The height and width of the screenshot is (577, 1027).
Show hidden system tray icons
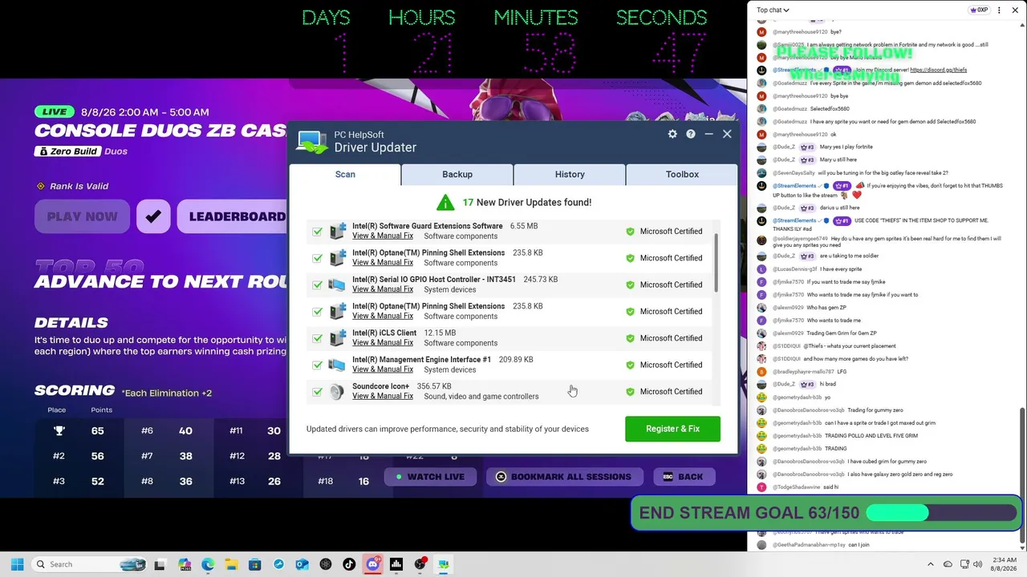click(931, 564)
